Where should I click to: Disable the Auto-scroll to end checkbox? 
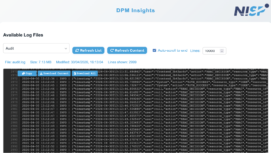tap(154, 51)
